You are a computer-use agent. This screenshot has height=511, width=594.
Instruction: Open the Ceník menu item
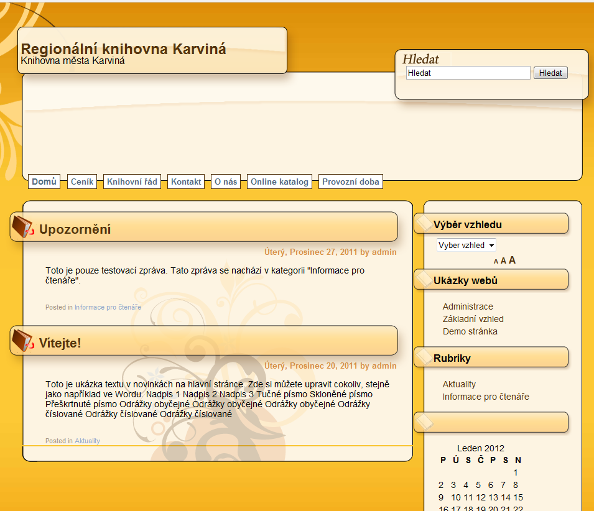click(82, 182)
